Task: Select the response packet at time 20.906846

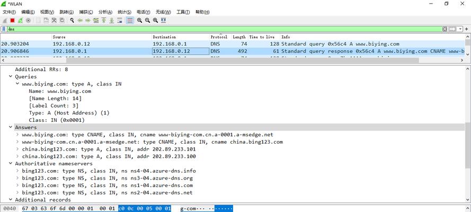Action: coord(233,51)
